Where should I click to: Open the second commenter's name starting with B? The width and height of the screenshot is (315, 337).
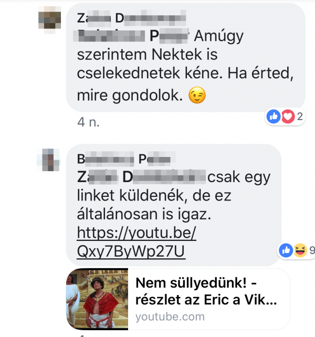[x=127, y=159]
